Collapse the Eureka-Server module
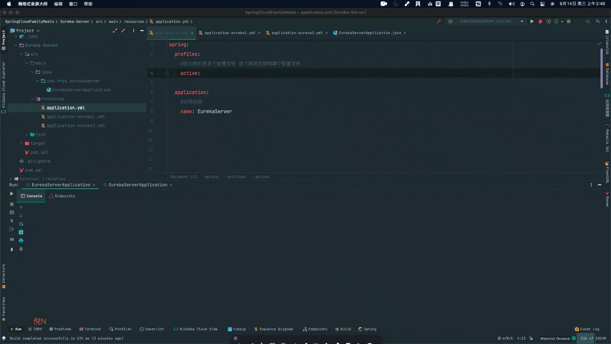Image resolution: width=611 pixels, height=344 pixels. pyautogui.click(x=16, y=45)
